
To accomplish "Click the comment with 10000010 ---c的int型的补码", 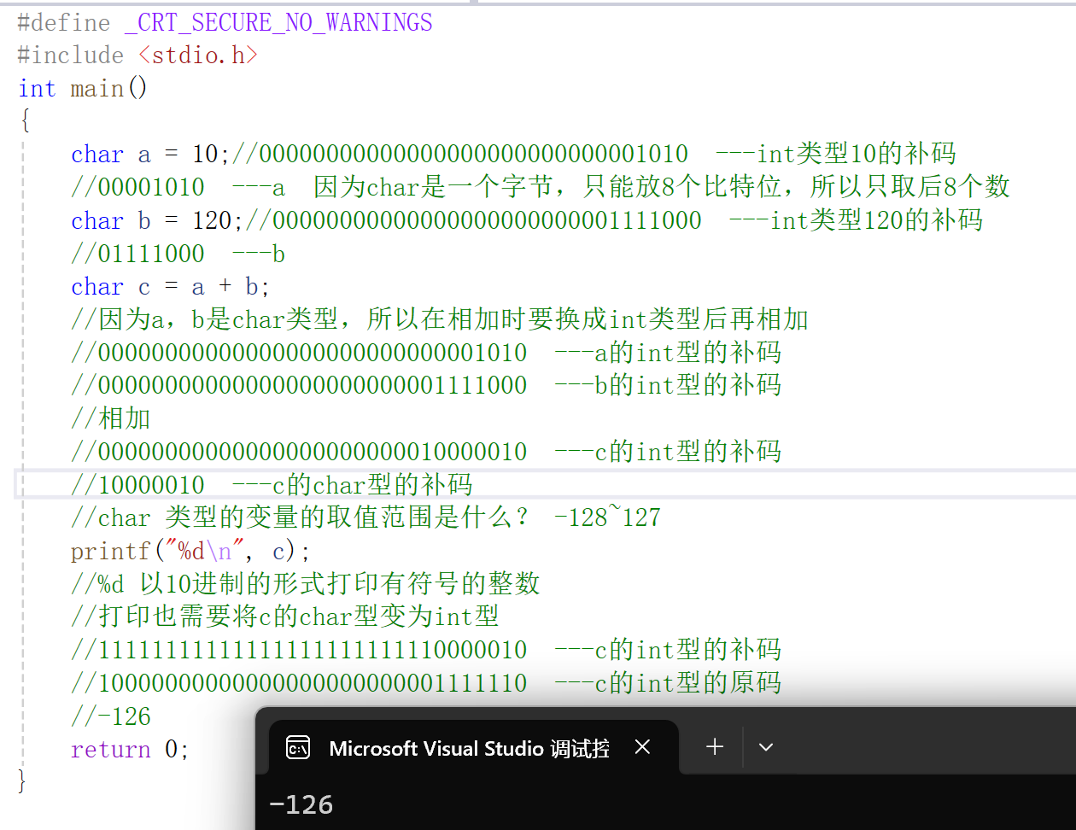I will 426,451.
